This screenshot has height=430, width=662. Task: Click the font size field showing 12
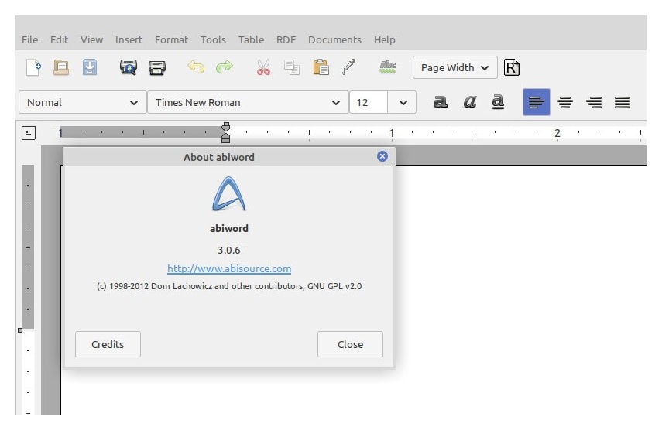(368, 102)
